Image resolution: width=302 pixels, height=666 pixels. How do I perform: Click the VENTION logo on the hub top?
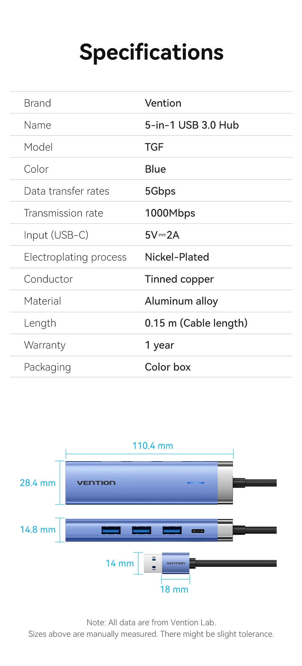click(x=96, y=483)
